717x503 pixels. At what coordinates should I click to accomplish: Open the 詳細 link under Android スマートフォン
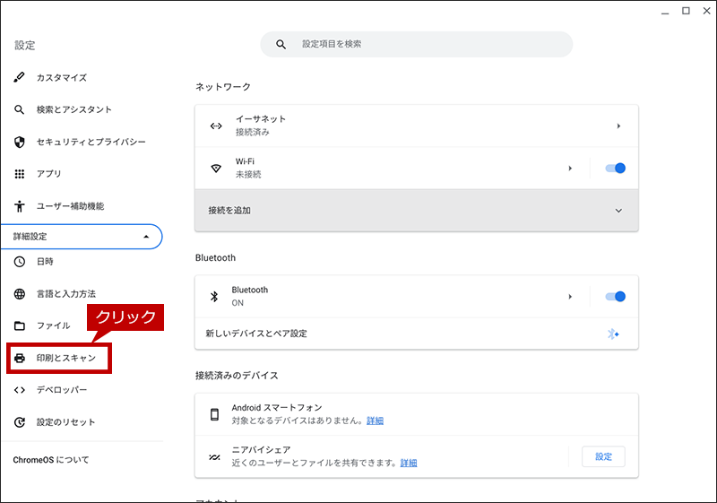click(x=375, y=421)
